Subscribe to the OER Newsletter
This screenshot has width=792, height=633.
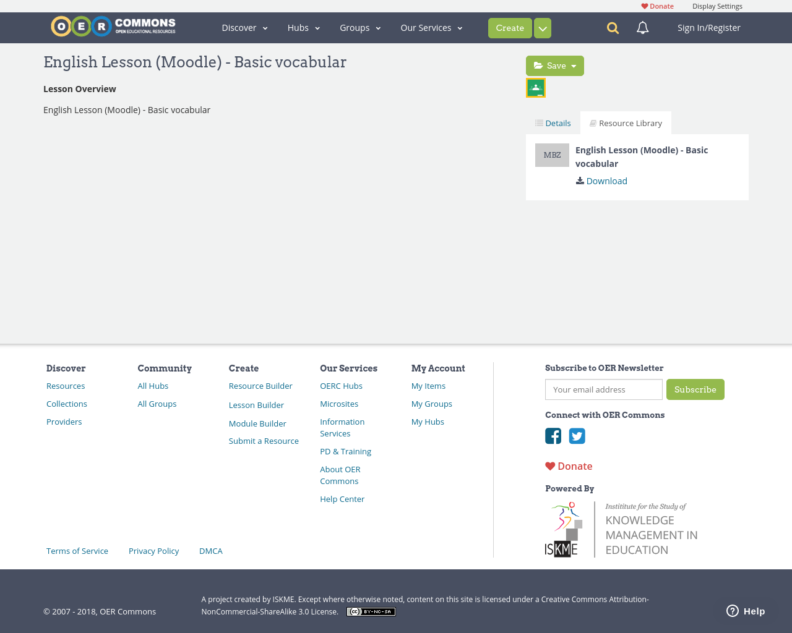click(695, 389)
